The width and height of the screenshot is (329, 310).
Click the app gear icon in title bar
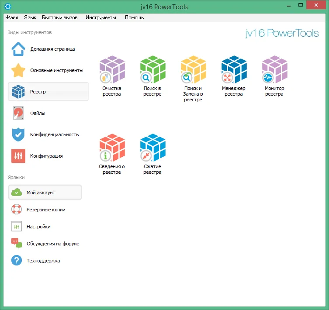[8, 7]
